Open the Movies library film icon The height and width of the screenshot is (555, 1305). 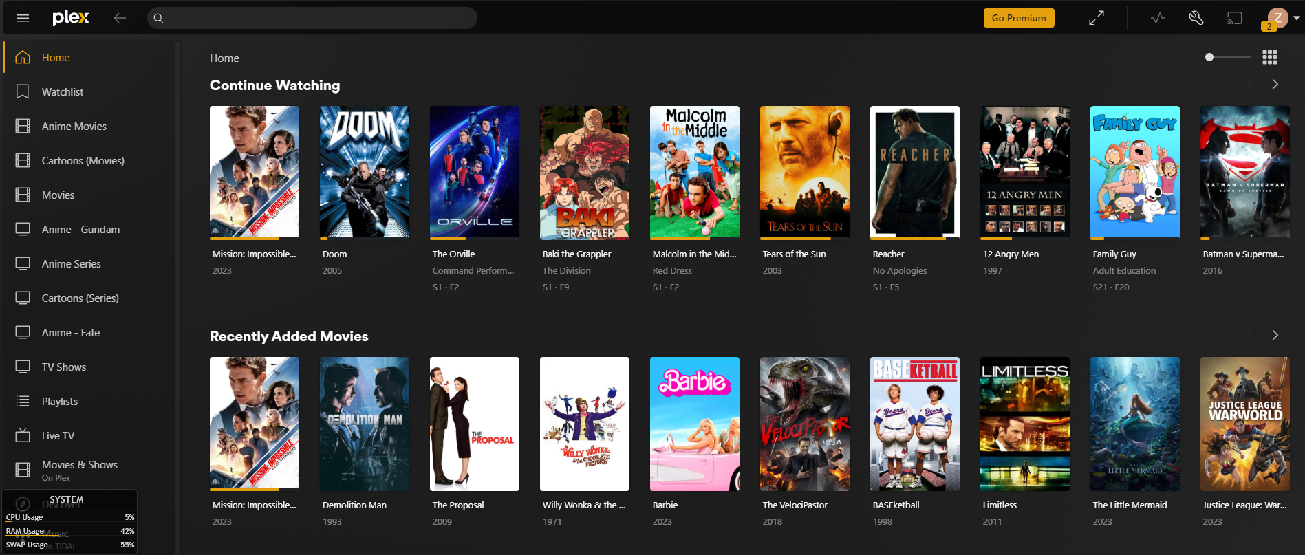tap(23, 195)
